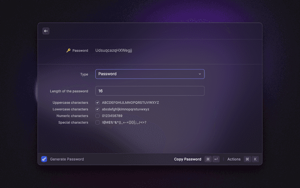Click the back arrow button

tap(46, 31)
